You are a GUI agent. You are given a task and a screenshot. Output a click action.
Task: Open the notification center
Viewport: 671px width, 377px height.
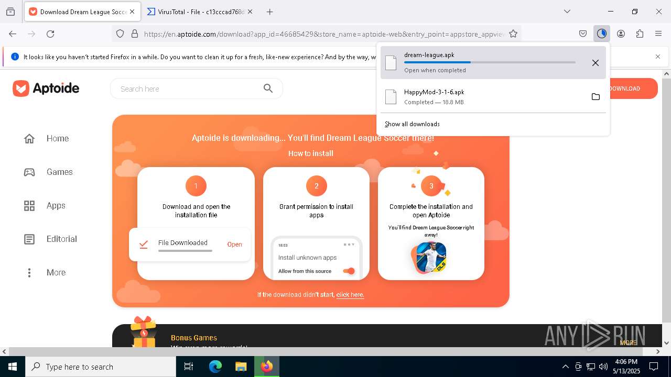(x=654, y=367)
